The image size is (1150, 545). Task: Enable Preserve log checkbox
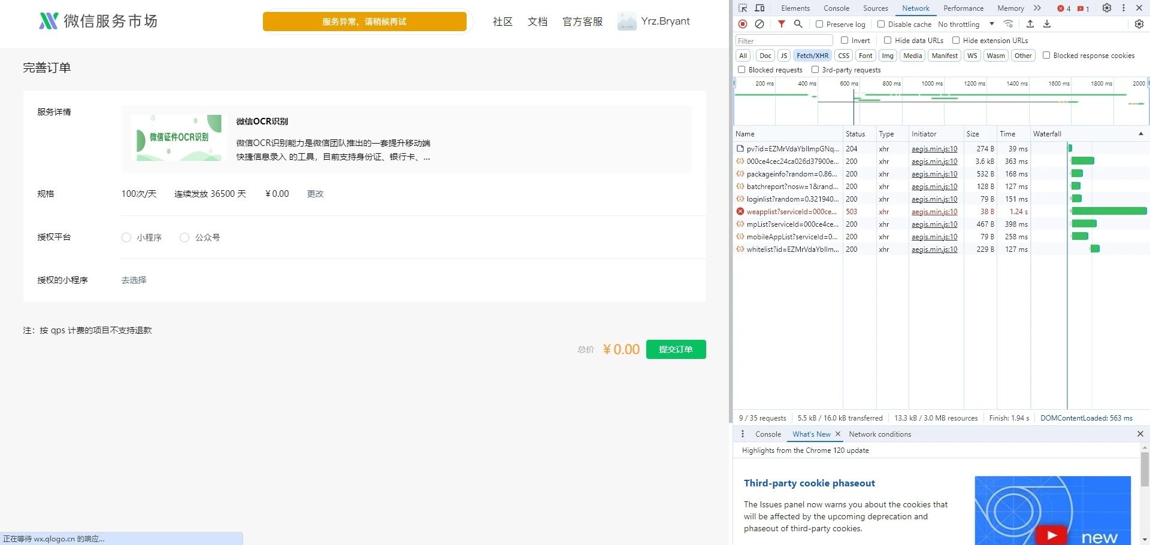[819, 24]
